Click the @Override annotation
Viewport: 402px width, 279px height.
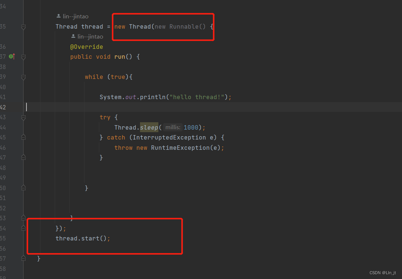pyautogui.click(x=87, y=47)
